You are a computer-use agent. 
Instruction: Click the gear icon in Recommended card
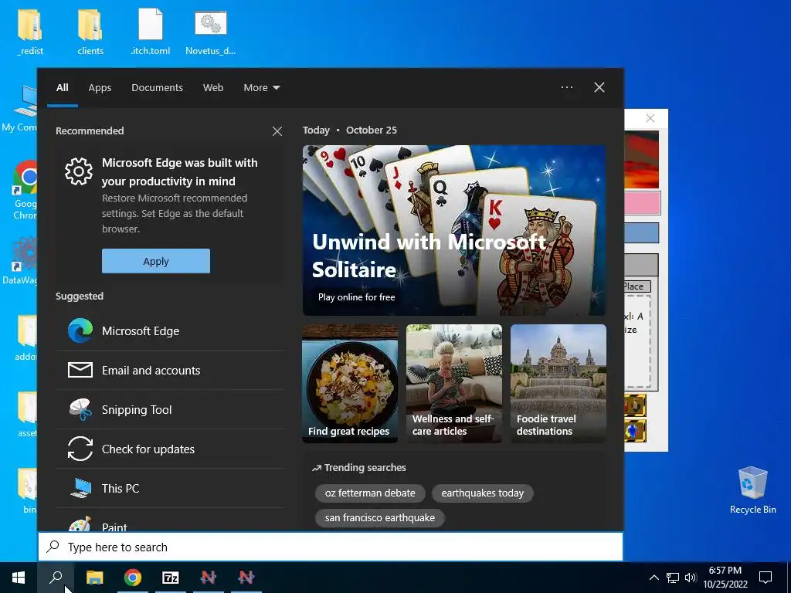pyautogui.click(x=79, y=171)
